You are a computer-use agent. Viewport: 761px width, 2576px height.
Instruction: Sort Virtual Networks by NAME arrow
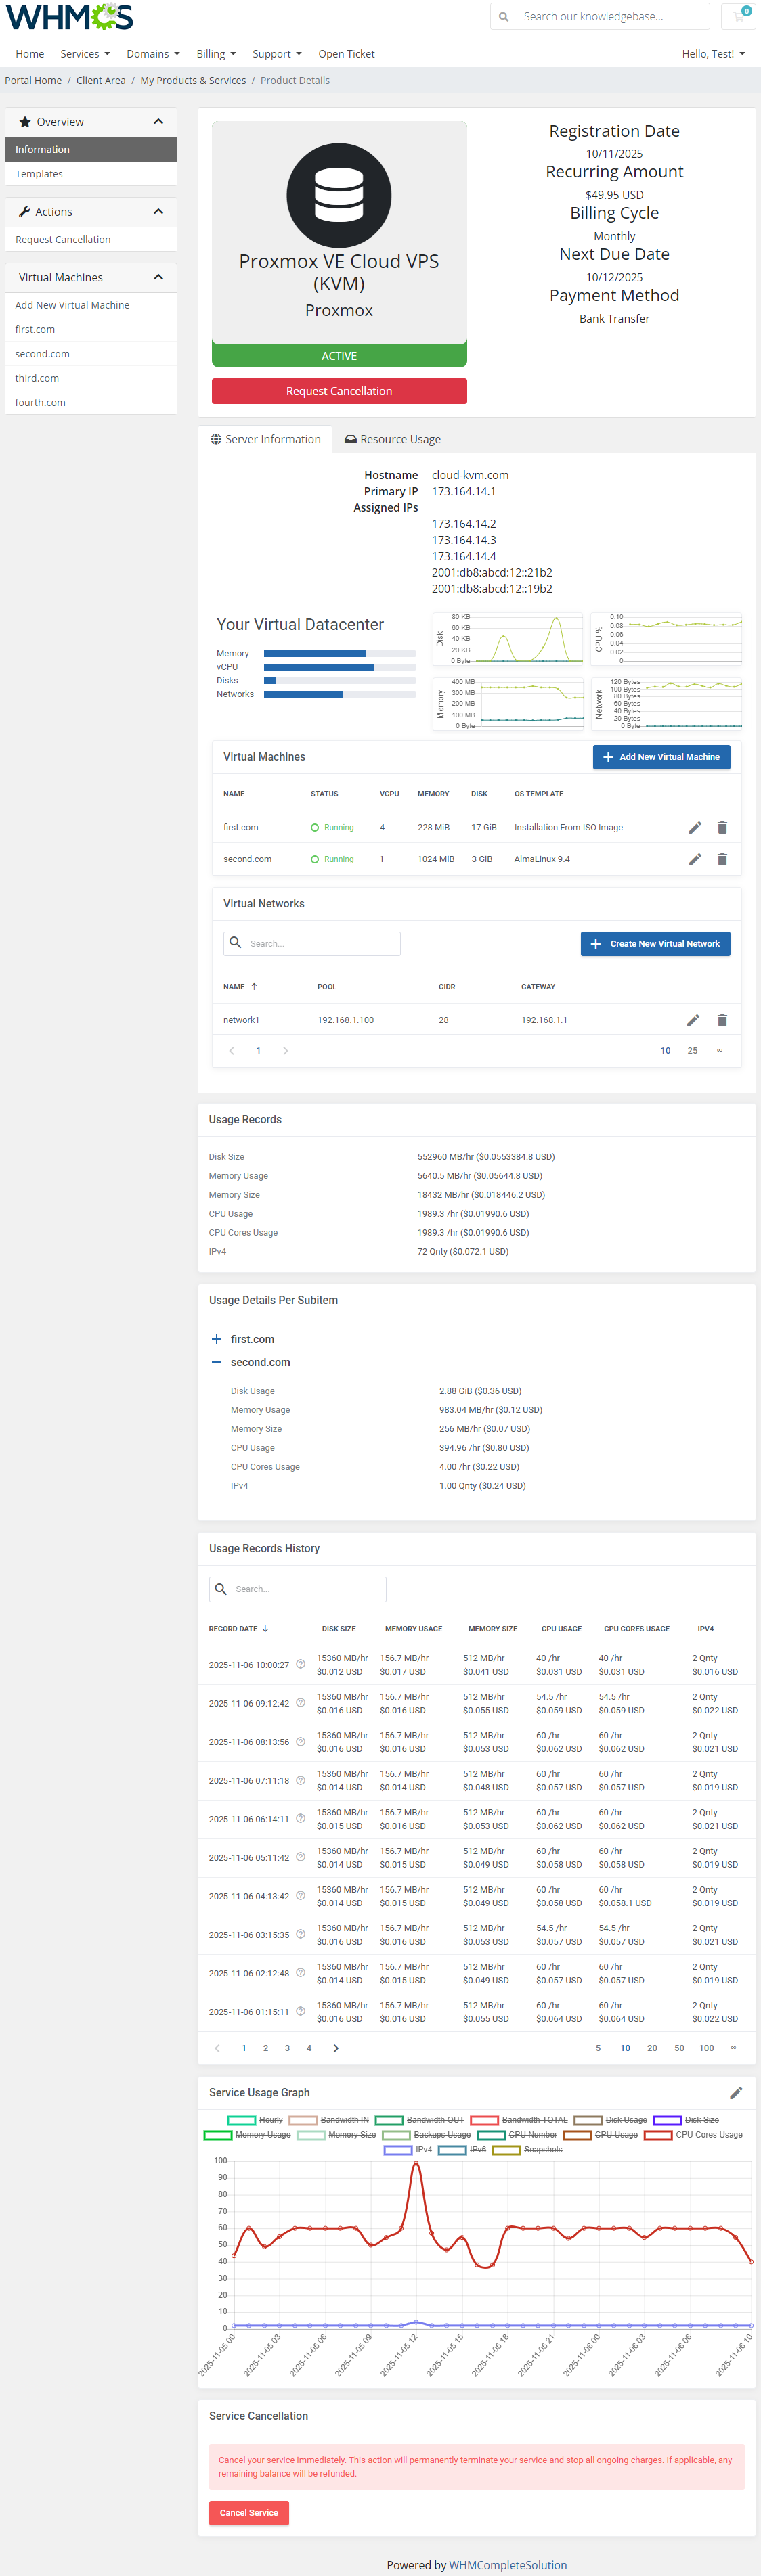tap(254, 987)
